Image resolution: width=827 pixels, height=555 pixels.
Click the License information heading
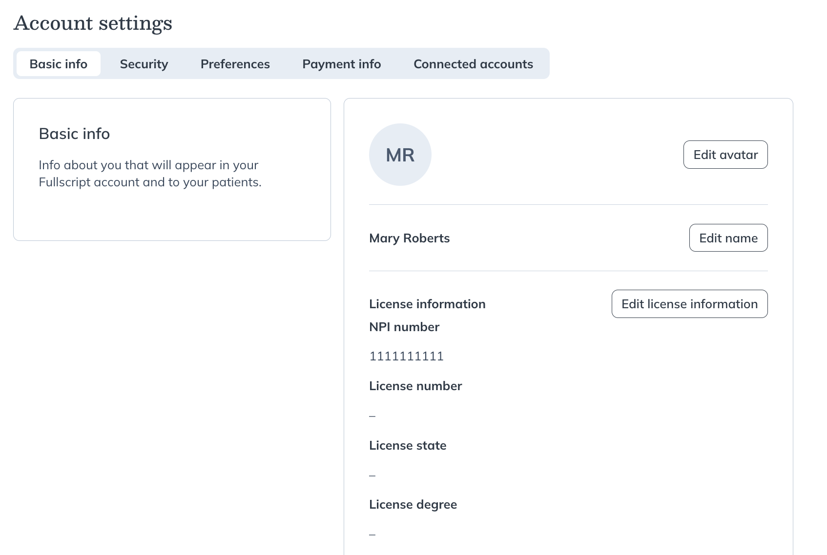pos(428,303)
